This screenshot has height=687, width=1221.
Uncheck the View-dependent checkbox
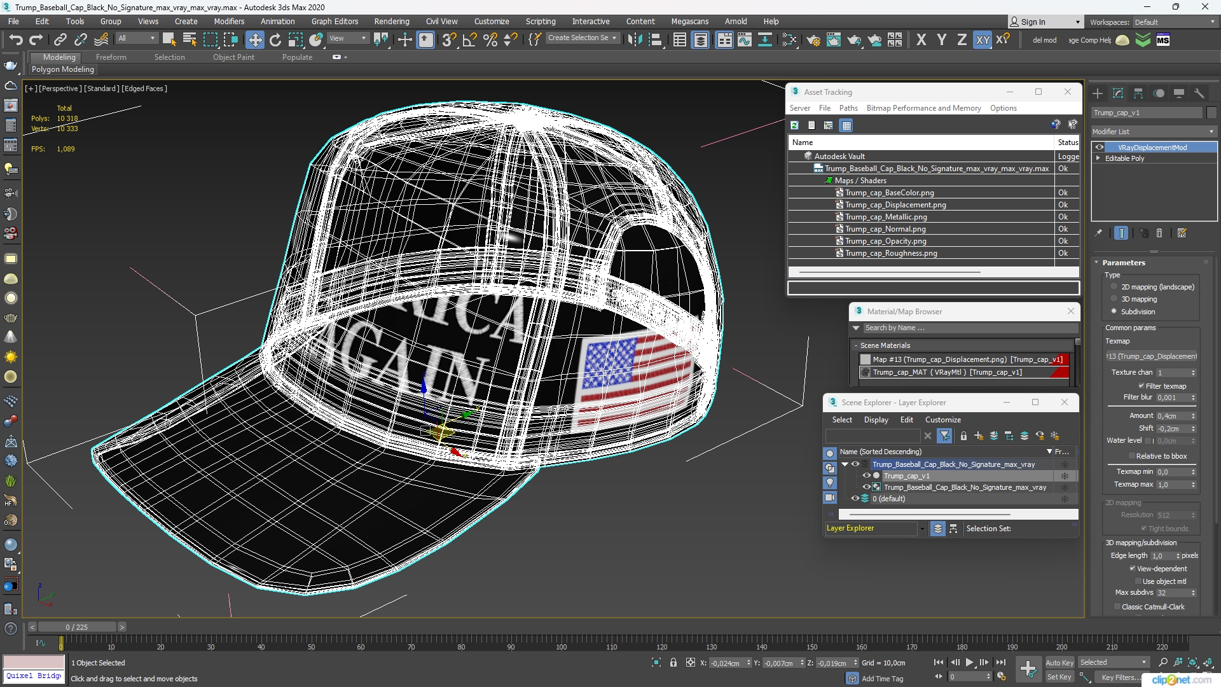coord(1133,569)
